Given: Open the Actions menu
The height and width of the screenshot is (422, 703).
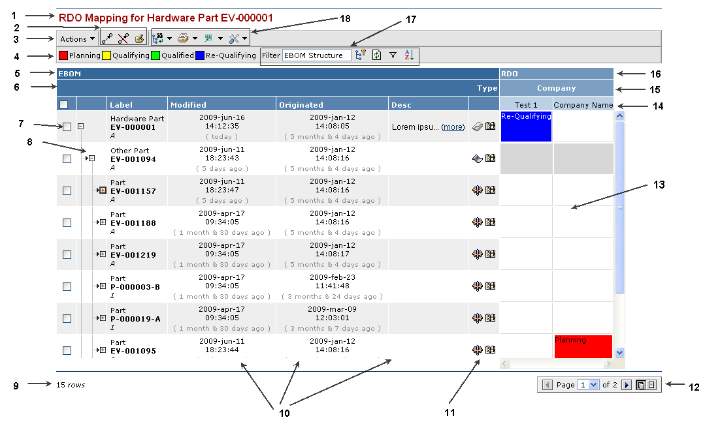Looking at the screenshot, I should click(x=78, y=39).
